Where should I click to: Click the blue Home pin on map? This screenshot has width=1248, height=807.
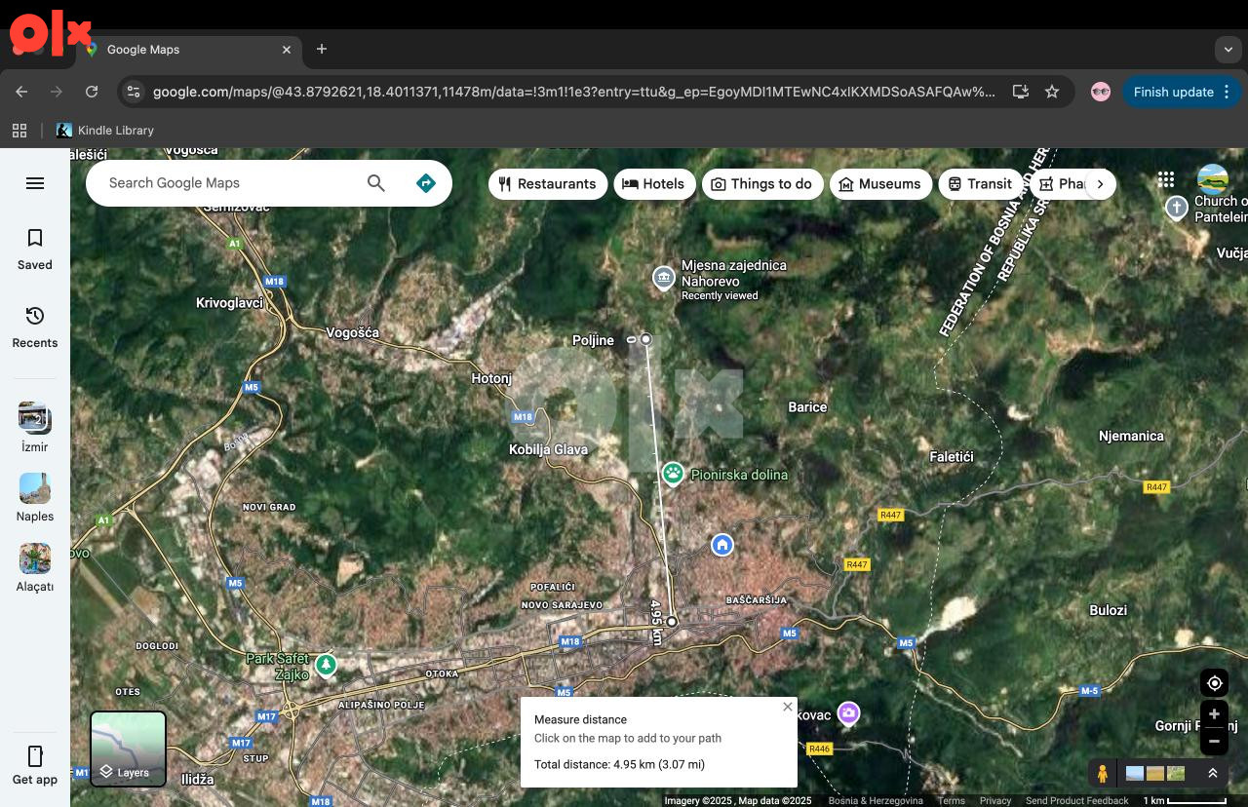coord(721,544)
